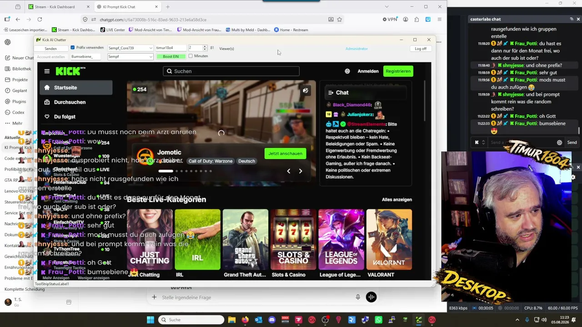
Task: Open the Kick hamburger menu
Action: coord(47,71)
